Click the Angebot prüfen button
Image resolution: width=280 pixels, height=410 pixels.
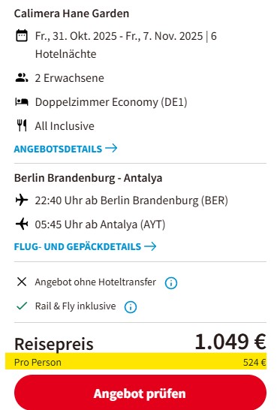pyautogui.click(x=140, y=393)
